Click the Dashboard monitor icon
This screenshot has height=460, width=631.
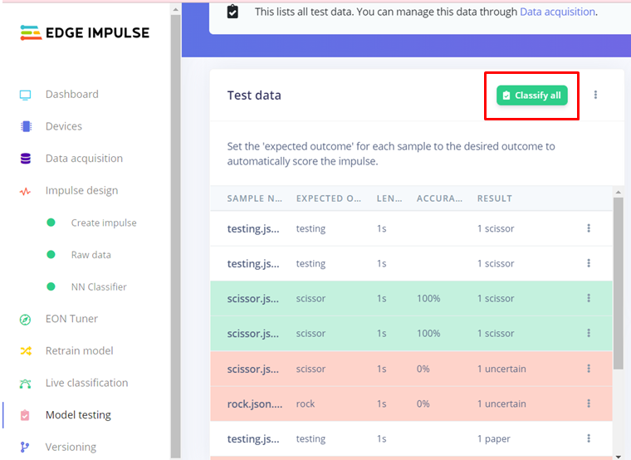tap(26, 95)
